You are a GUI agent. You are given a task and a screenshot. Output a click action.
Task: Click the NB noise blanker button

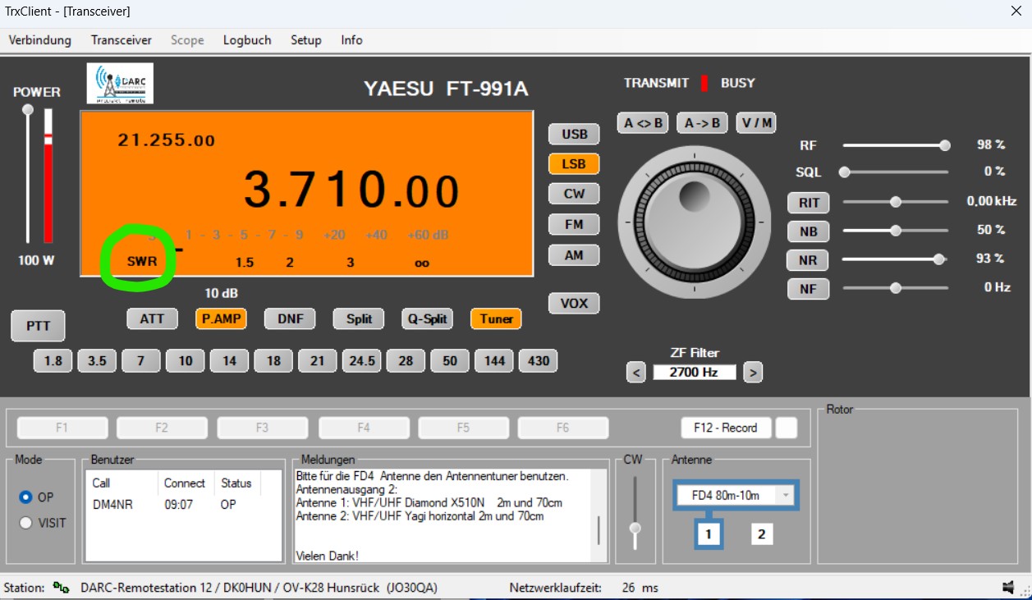809,232
